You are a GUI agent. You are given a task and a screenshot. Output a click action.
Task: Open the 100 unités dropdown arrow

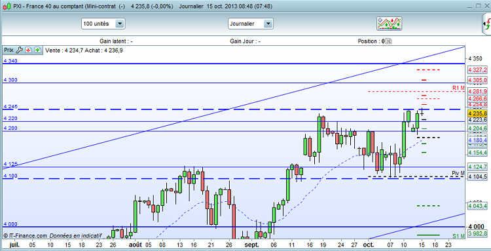[120, 24]
